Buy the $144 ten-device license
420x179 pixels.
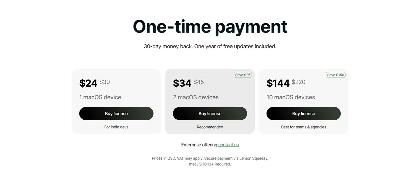303,113
